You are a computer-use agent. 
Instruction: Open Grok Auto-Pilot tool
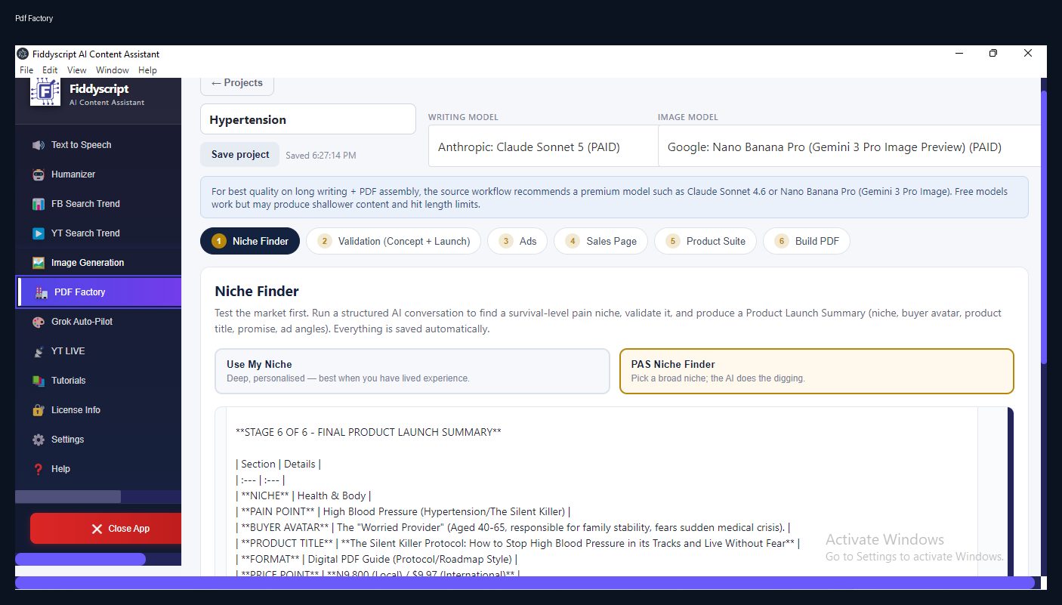pyautogui.click(x=98, y=322)
